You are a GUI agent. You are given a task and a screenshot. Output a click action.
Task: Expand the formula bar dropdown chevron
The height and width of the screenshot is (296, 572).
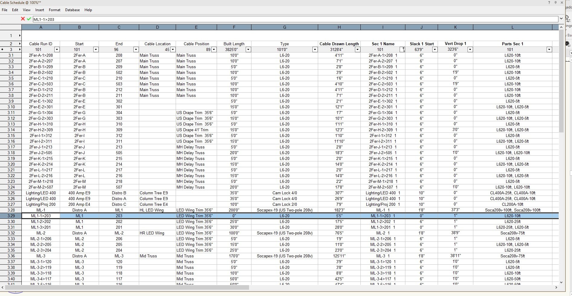(x=561, y=19)
